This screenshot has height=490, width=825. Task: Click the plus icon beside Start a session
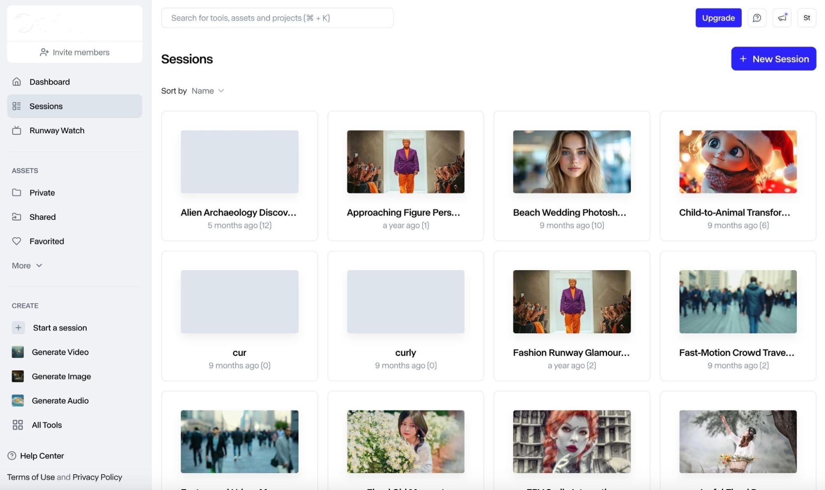[18, 327]
